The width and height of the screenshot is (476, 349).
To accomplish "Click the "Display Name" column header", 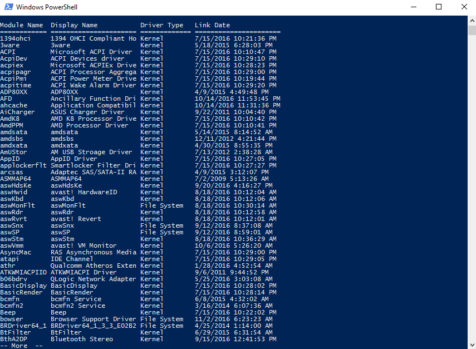I will tap(74, 25).
